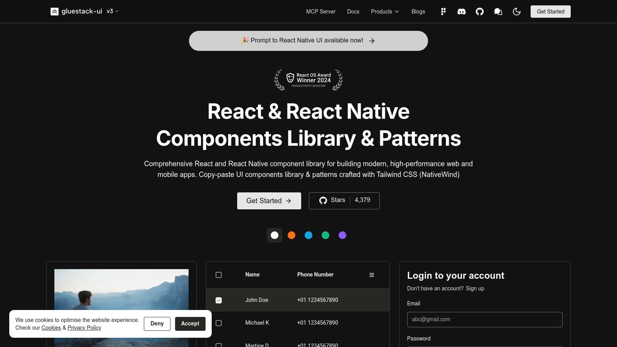Open the MCP Server page

321,12
